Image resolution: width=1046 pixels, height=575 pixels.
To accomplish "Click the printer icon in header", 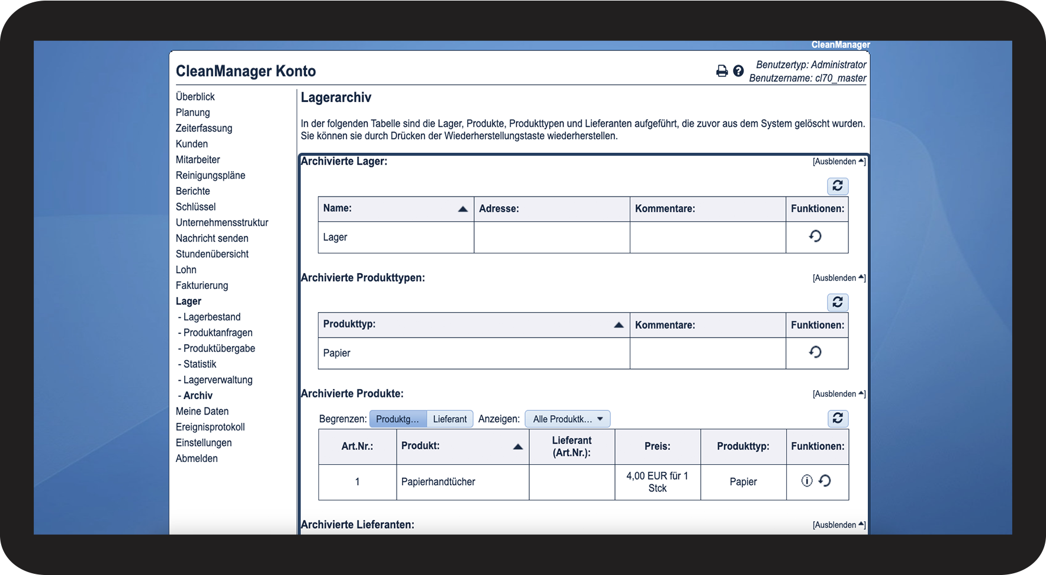I will pos(722,71).
